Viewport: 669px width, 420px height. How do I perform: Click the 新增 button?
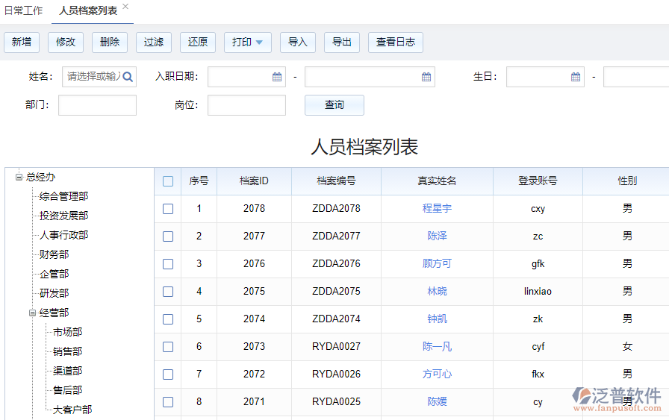click(22, 43)
